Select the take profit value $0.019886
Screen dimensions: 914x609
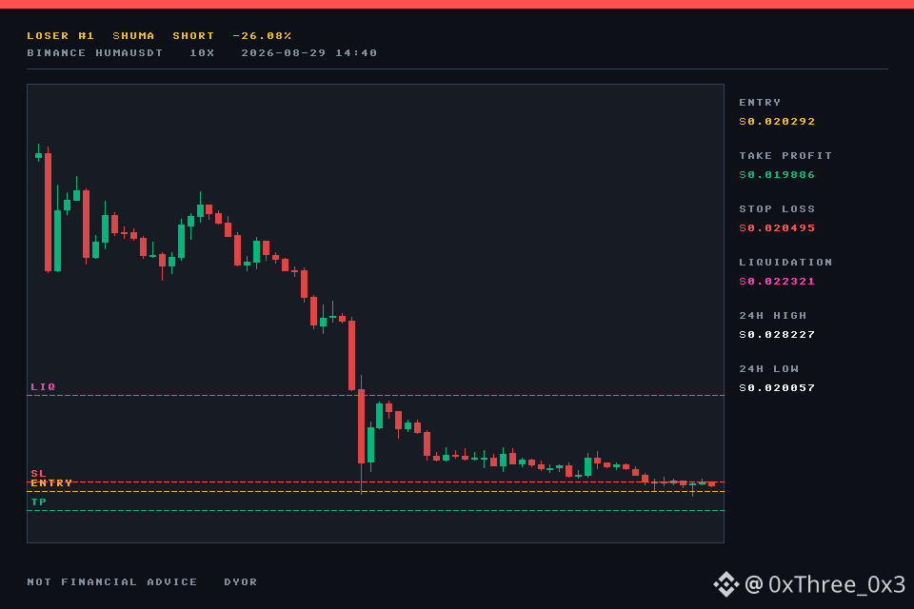(777, 175)
